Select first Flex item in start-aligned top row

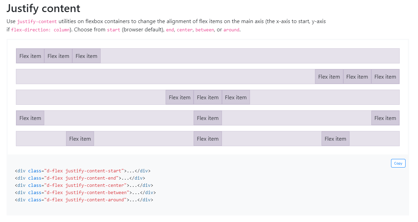pyautogui.click(x=30, y=56)
